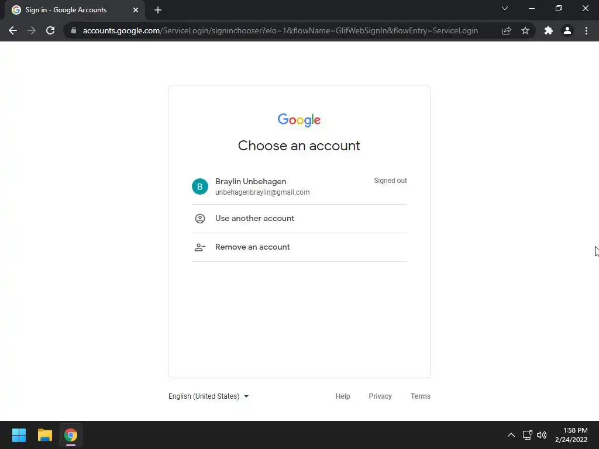Open the tab search chevron
This screenshot has width=599, height=449.
[x=505, y=8]
